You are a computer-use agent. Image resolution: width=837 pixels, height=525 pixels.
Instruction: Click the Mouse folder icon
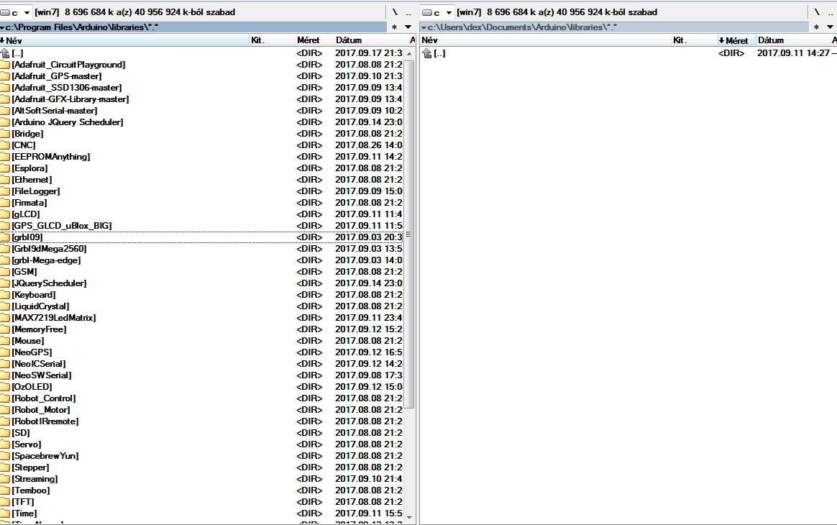tap(5, 341)
